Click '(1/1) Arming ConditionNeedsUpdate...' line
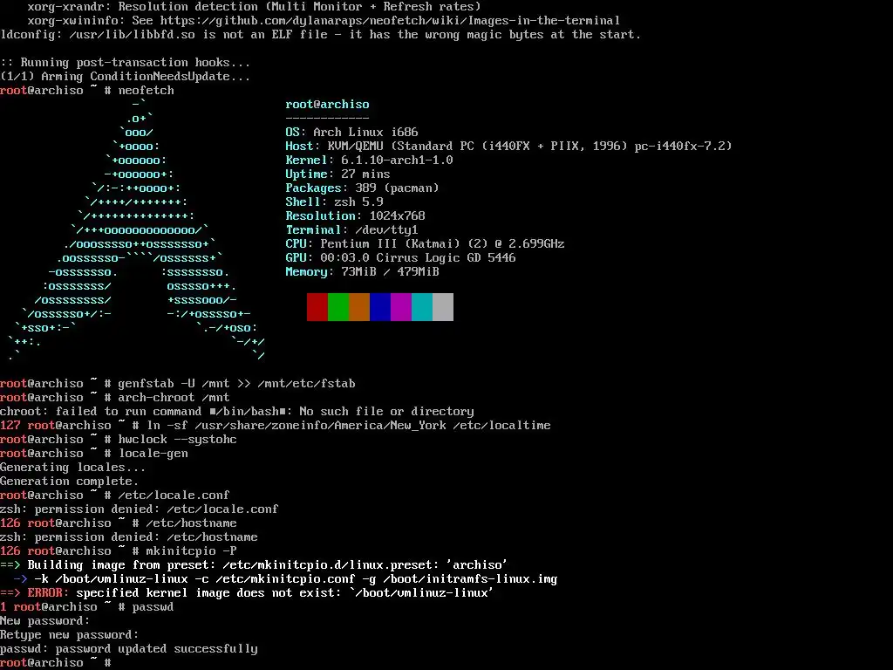Viewport: 893px width, 670px height. pyautogui.click(x=126, y=77)
